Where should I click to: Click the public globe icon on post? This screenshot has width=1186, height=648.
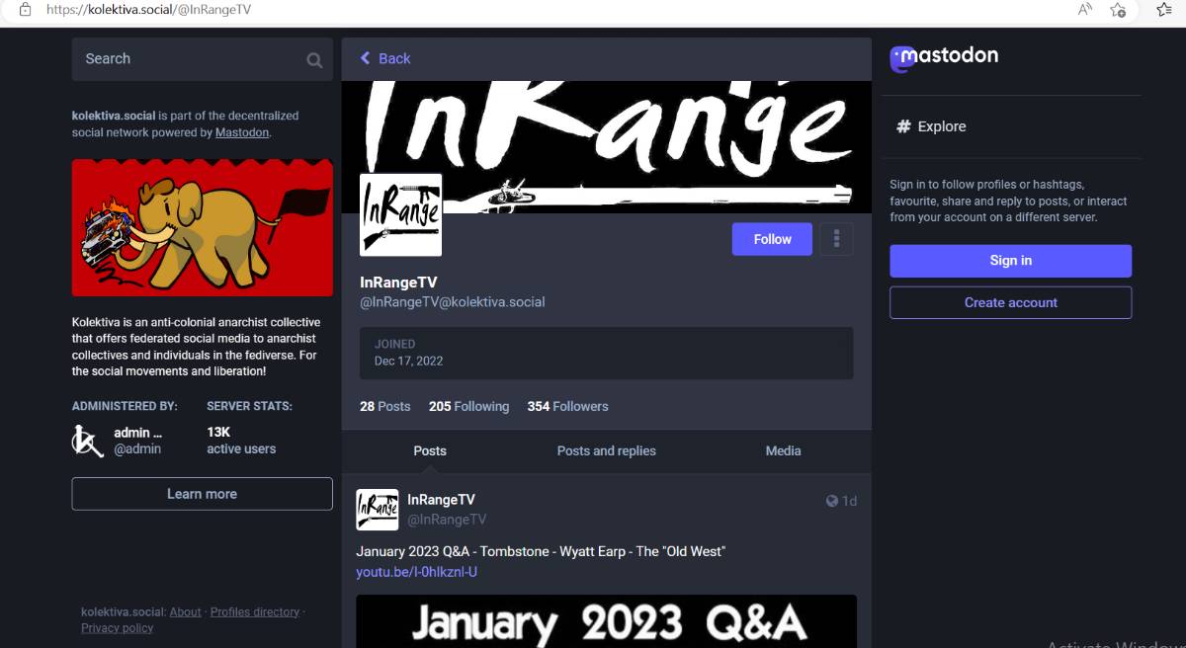click(x=832, y=501)
